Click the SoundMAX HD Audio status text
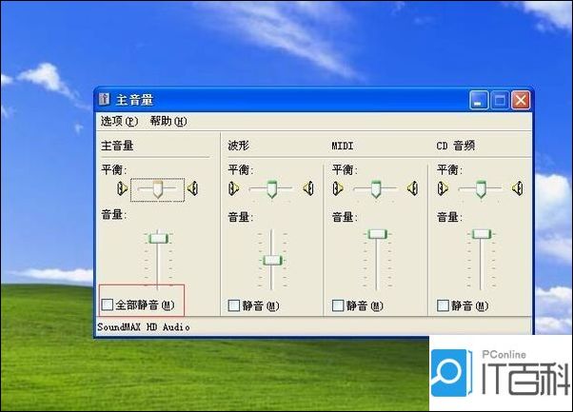Image resolution: width=573 pixels, height=412 pixels. (143, 327)
